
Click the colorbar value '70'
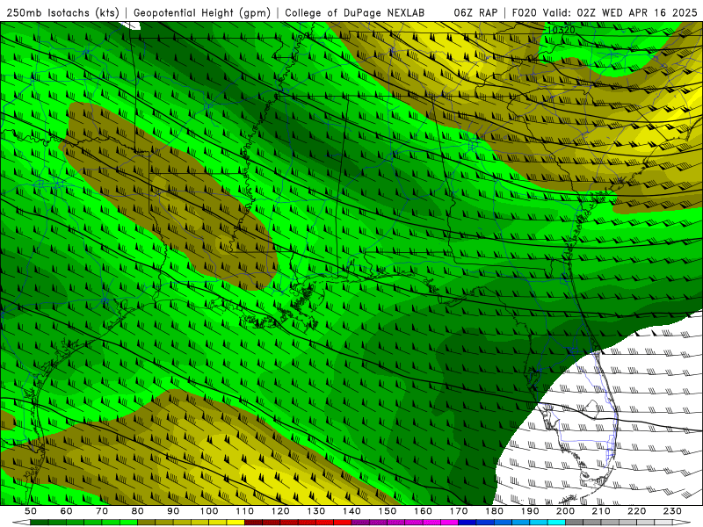102,511
